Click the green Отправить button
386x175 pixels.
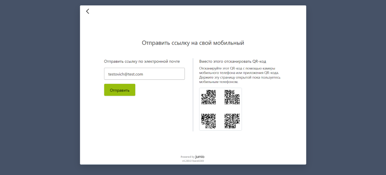click(x=119, y=90)
